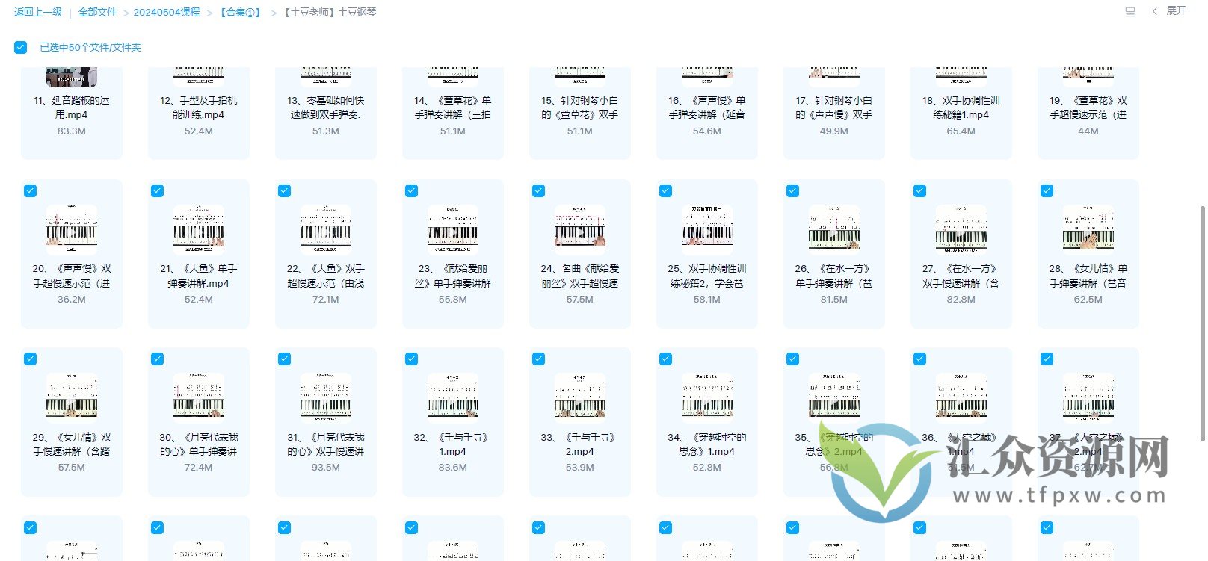Click file size 83.3M under file 11
The height and width of the screenshot is (561, 1208).
click(x=72, y=131)
